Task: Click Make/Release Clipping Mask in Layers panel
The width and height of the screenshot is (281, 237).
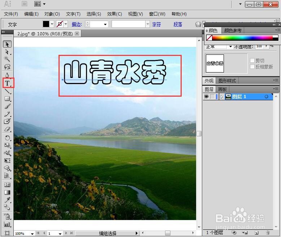Action: coord(234,233)
